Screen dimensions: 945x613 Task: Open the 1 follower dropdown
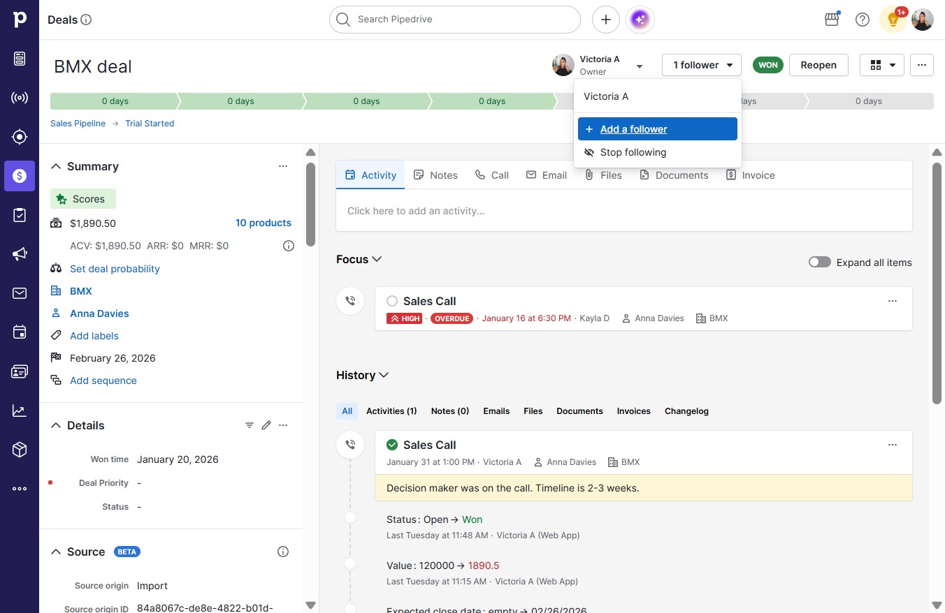pos(702,65)
